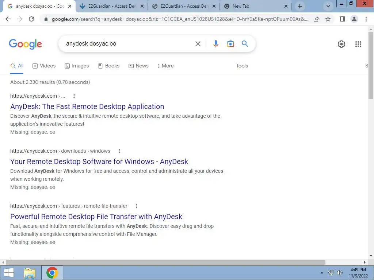374x280 pixels.
Task: Open the search Tools options
Action: click(x=242, y=66)
